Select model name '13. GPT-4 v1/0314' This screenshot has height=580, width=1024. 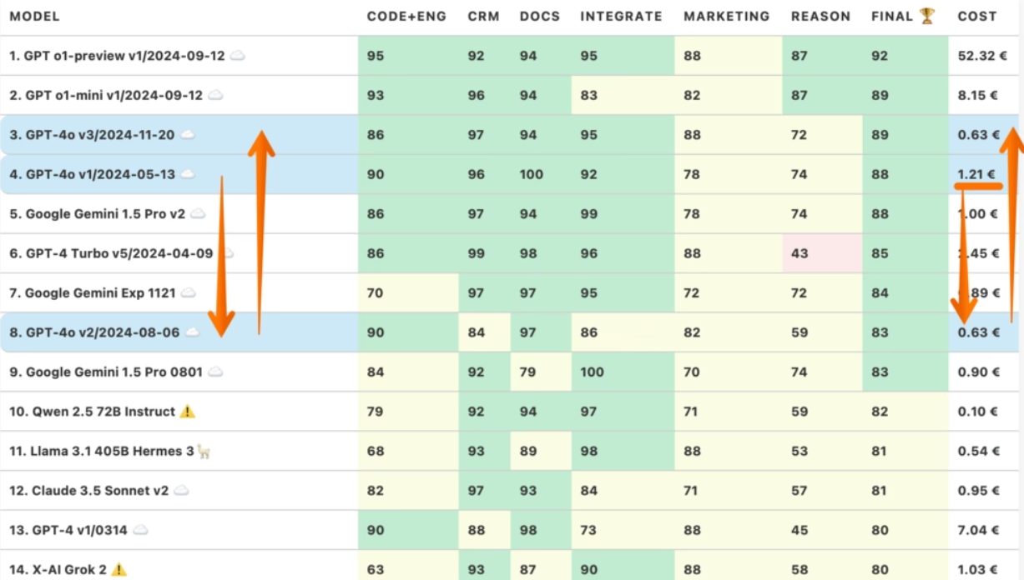pos(68,530)
